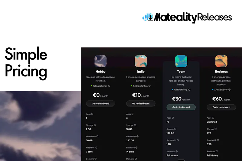Click the Indie plan title

(141, 72)
